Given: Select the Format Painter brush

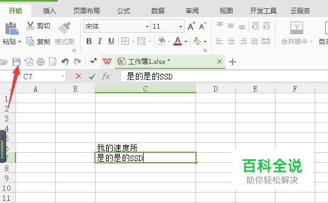Looking at the screenshot, I should [64, 28].
